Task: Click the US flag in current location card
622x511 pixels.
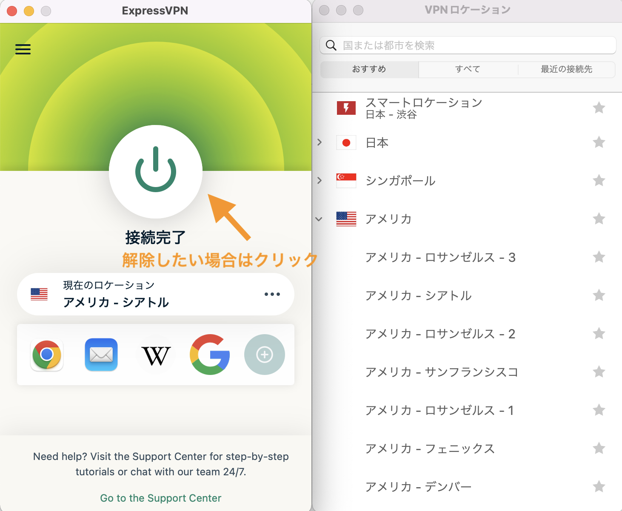Action: (x=39, y=294)
